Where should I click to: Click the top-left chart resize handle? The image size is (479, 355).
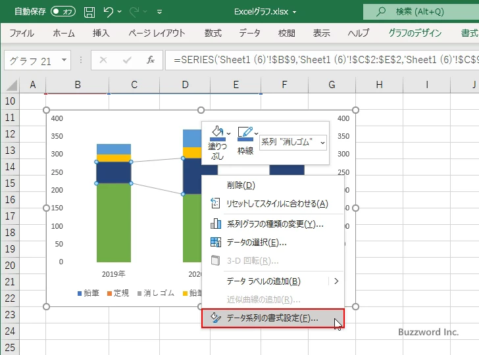47,110
